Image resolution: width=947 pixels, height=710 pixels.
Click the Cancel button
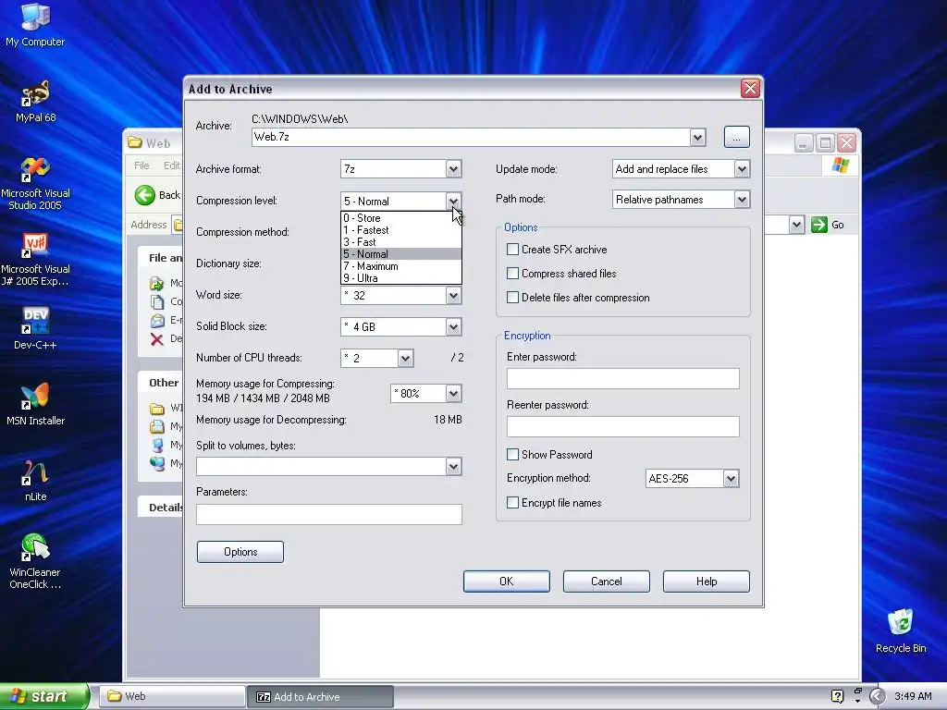tap(606, 581)
